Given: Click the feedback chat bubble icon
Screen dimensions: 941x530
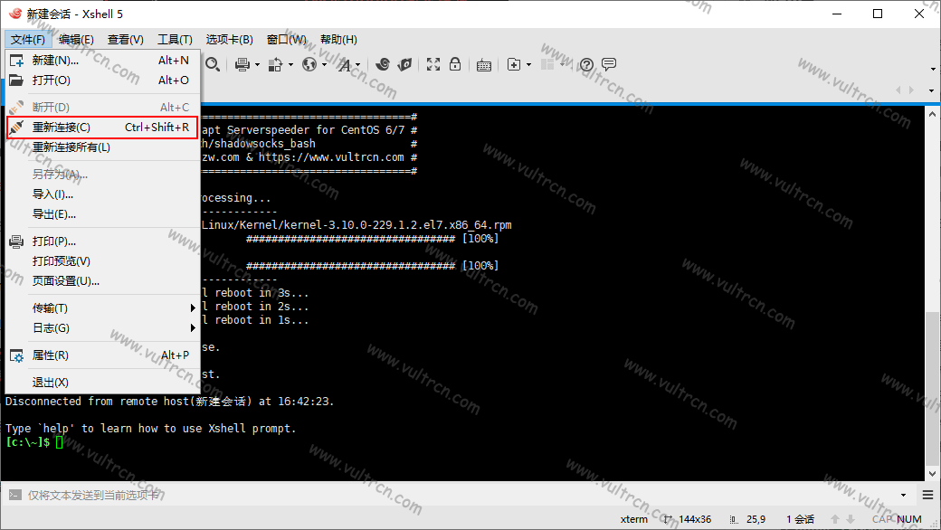Looking at the screenshot, I should 609,64.
